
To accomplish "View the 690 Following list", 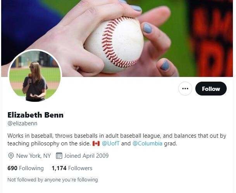I will click(x=26, y=168).
